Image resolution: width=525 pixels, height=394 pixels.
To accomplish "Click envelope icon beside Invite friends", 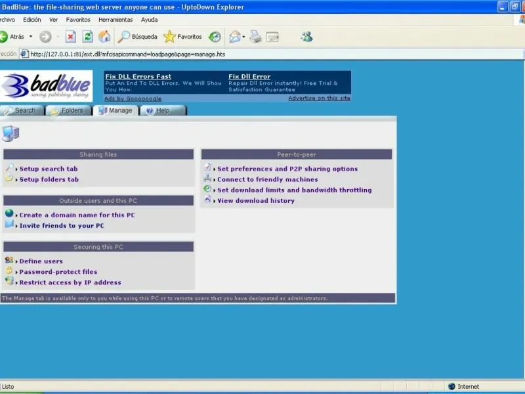I will point(9,224).
